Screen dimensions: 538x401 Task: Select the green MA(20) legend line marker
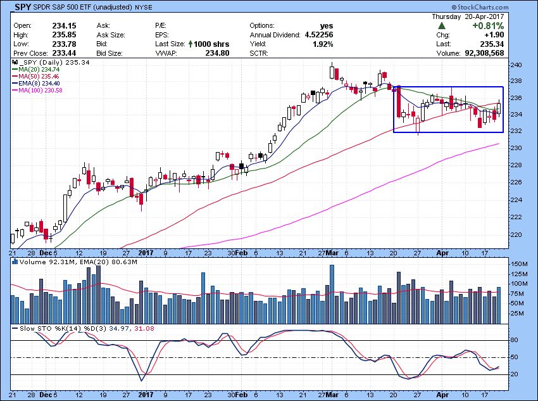[x=15, y=70]
